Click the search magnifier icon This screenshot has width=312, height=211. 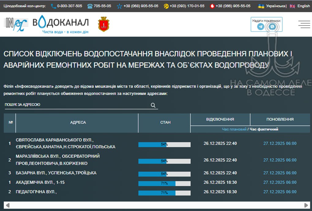pyautogui.click(x=153, y=105)
